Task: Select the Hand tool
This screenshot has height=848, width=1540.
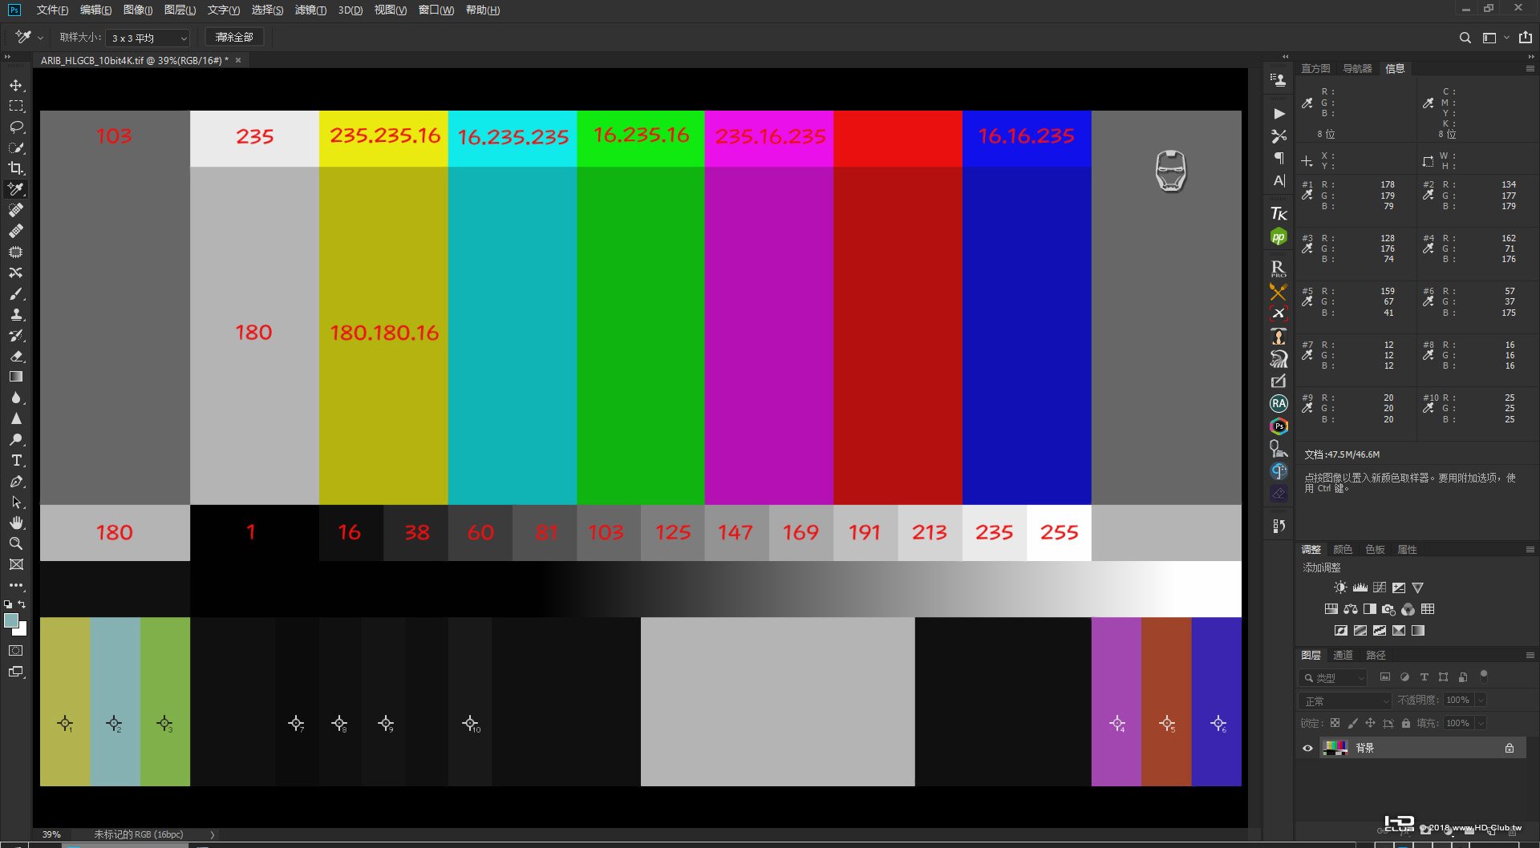Action: tap(16, 523)
